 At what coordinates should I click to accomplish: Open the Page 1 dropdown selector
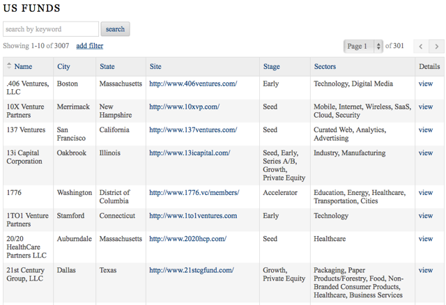(363, 46)
